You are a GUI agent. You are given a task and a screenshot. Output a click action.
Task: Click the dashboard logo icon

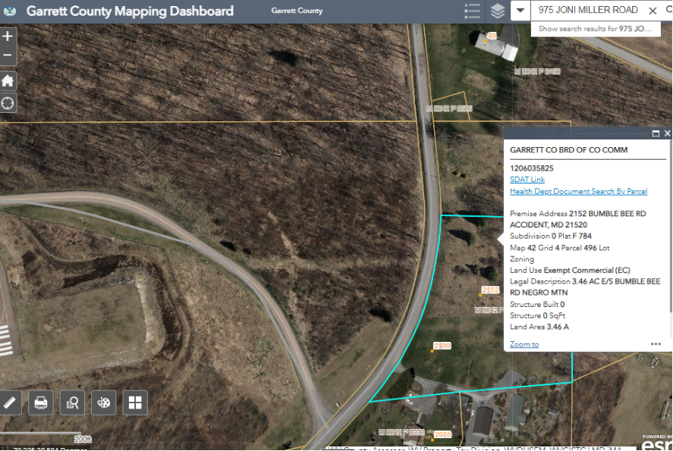pos(10,11)
